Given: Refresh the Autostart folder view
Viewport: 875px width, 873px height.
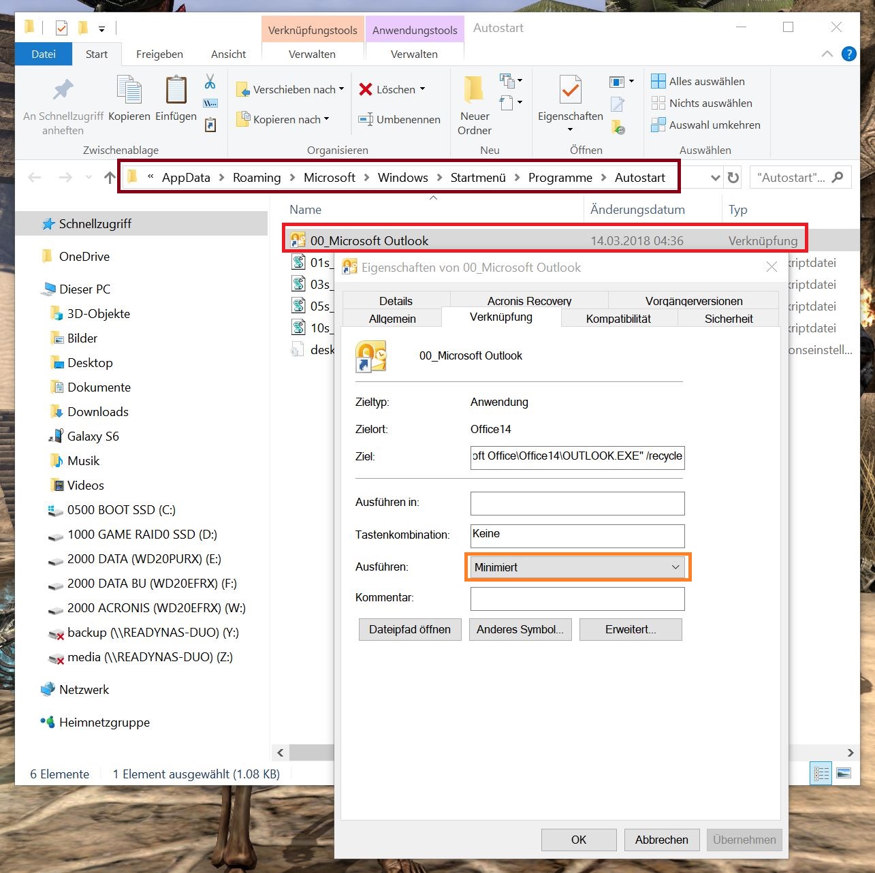Looking at the screenshot, I should (733, 178).
